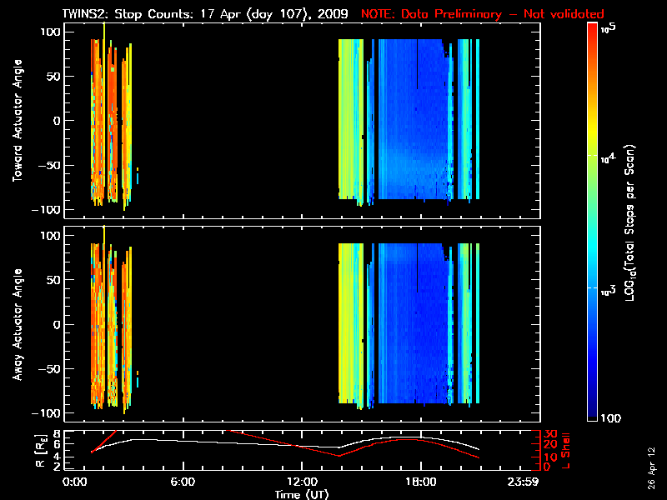
Task: Click the "Time (UT)" axis label
Action: click(x=304, y=494)
